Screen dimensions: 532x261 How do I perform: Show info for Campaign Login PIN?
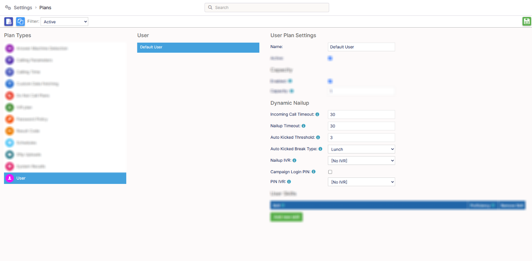[x=314, y=172]
